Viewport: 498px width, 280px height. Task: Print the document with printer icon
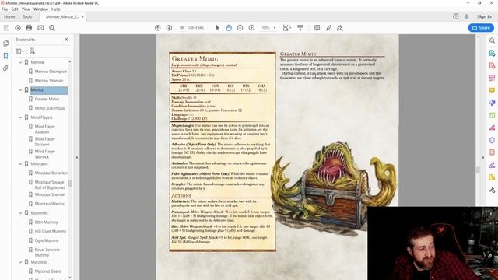pyautogui.click(x=29, y=28)
